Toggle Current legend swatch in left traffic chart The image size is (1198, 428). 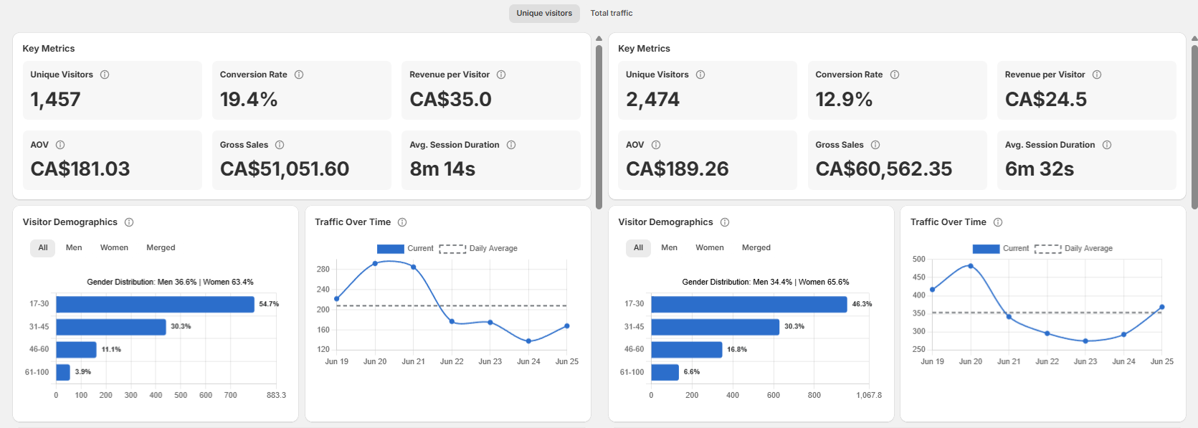[x=391, y=249]
